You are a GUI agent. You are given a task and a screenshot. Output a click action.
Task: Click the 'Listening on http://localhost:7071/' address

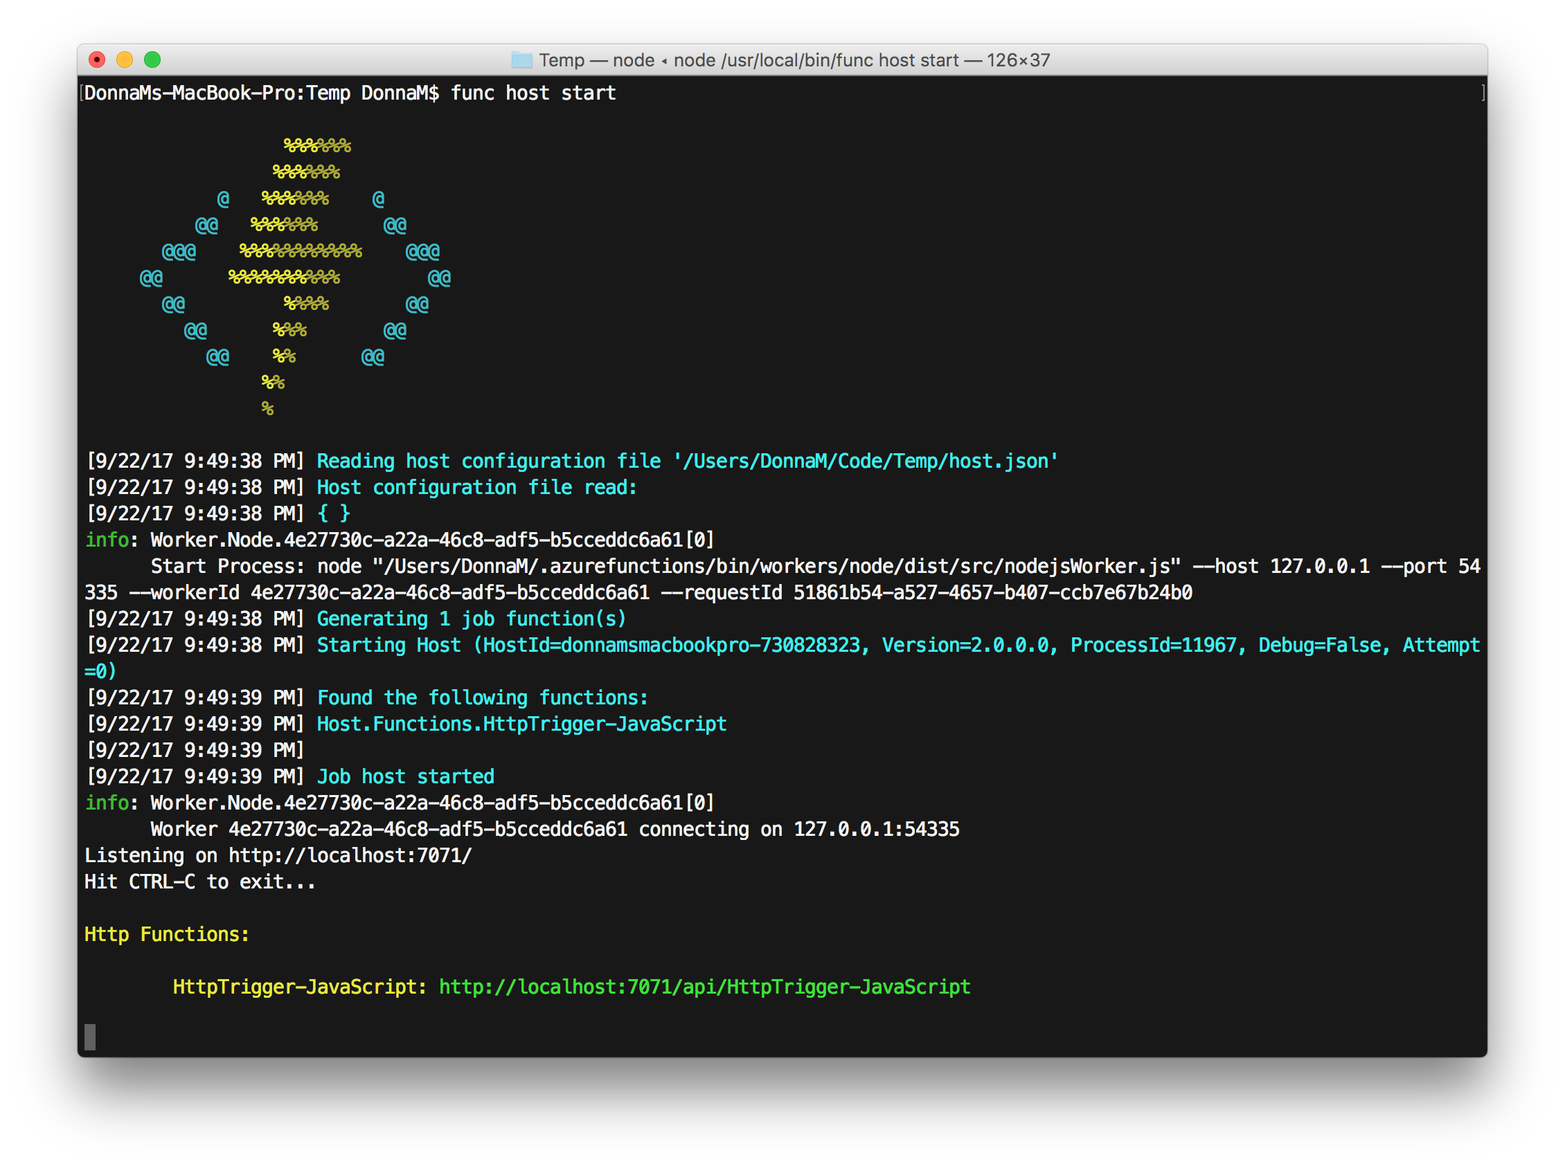(350, 855)
